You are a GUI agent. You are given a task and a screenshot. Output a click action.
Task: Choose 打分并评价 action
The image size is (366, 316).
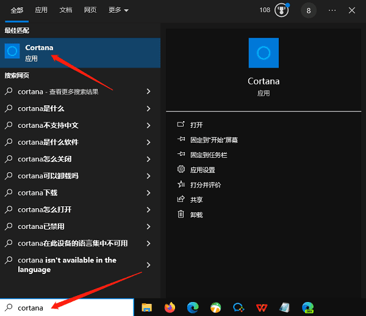pos(205,184)
